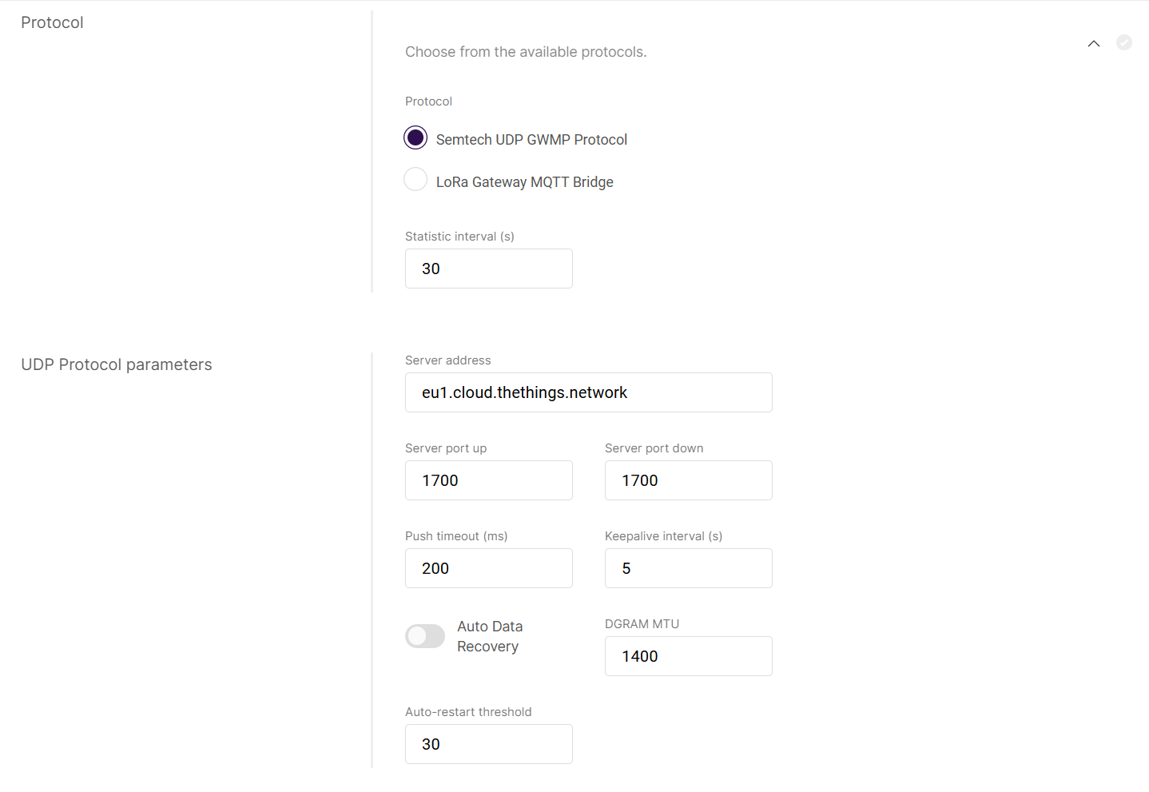The width and height of the screenshot is (1149, 792).
Task: Click the Protocol section heading on the left
Action: tap(52, 22)
